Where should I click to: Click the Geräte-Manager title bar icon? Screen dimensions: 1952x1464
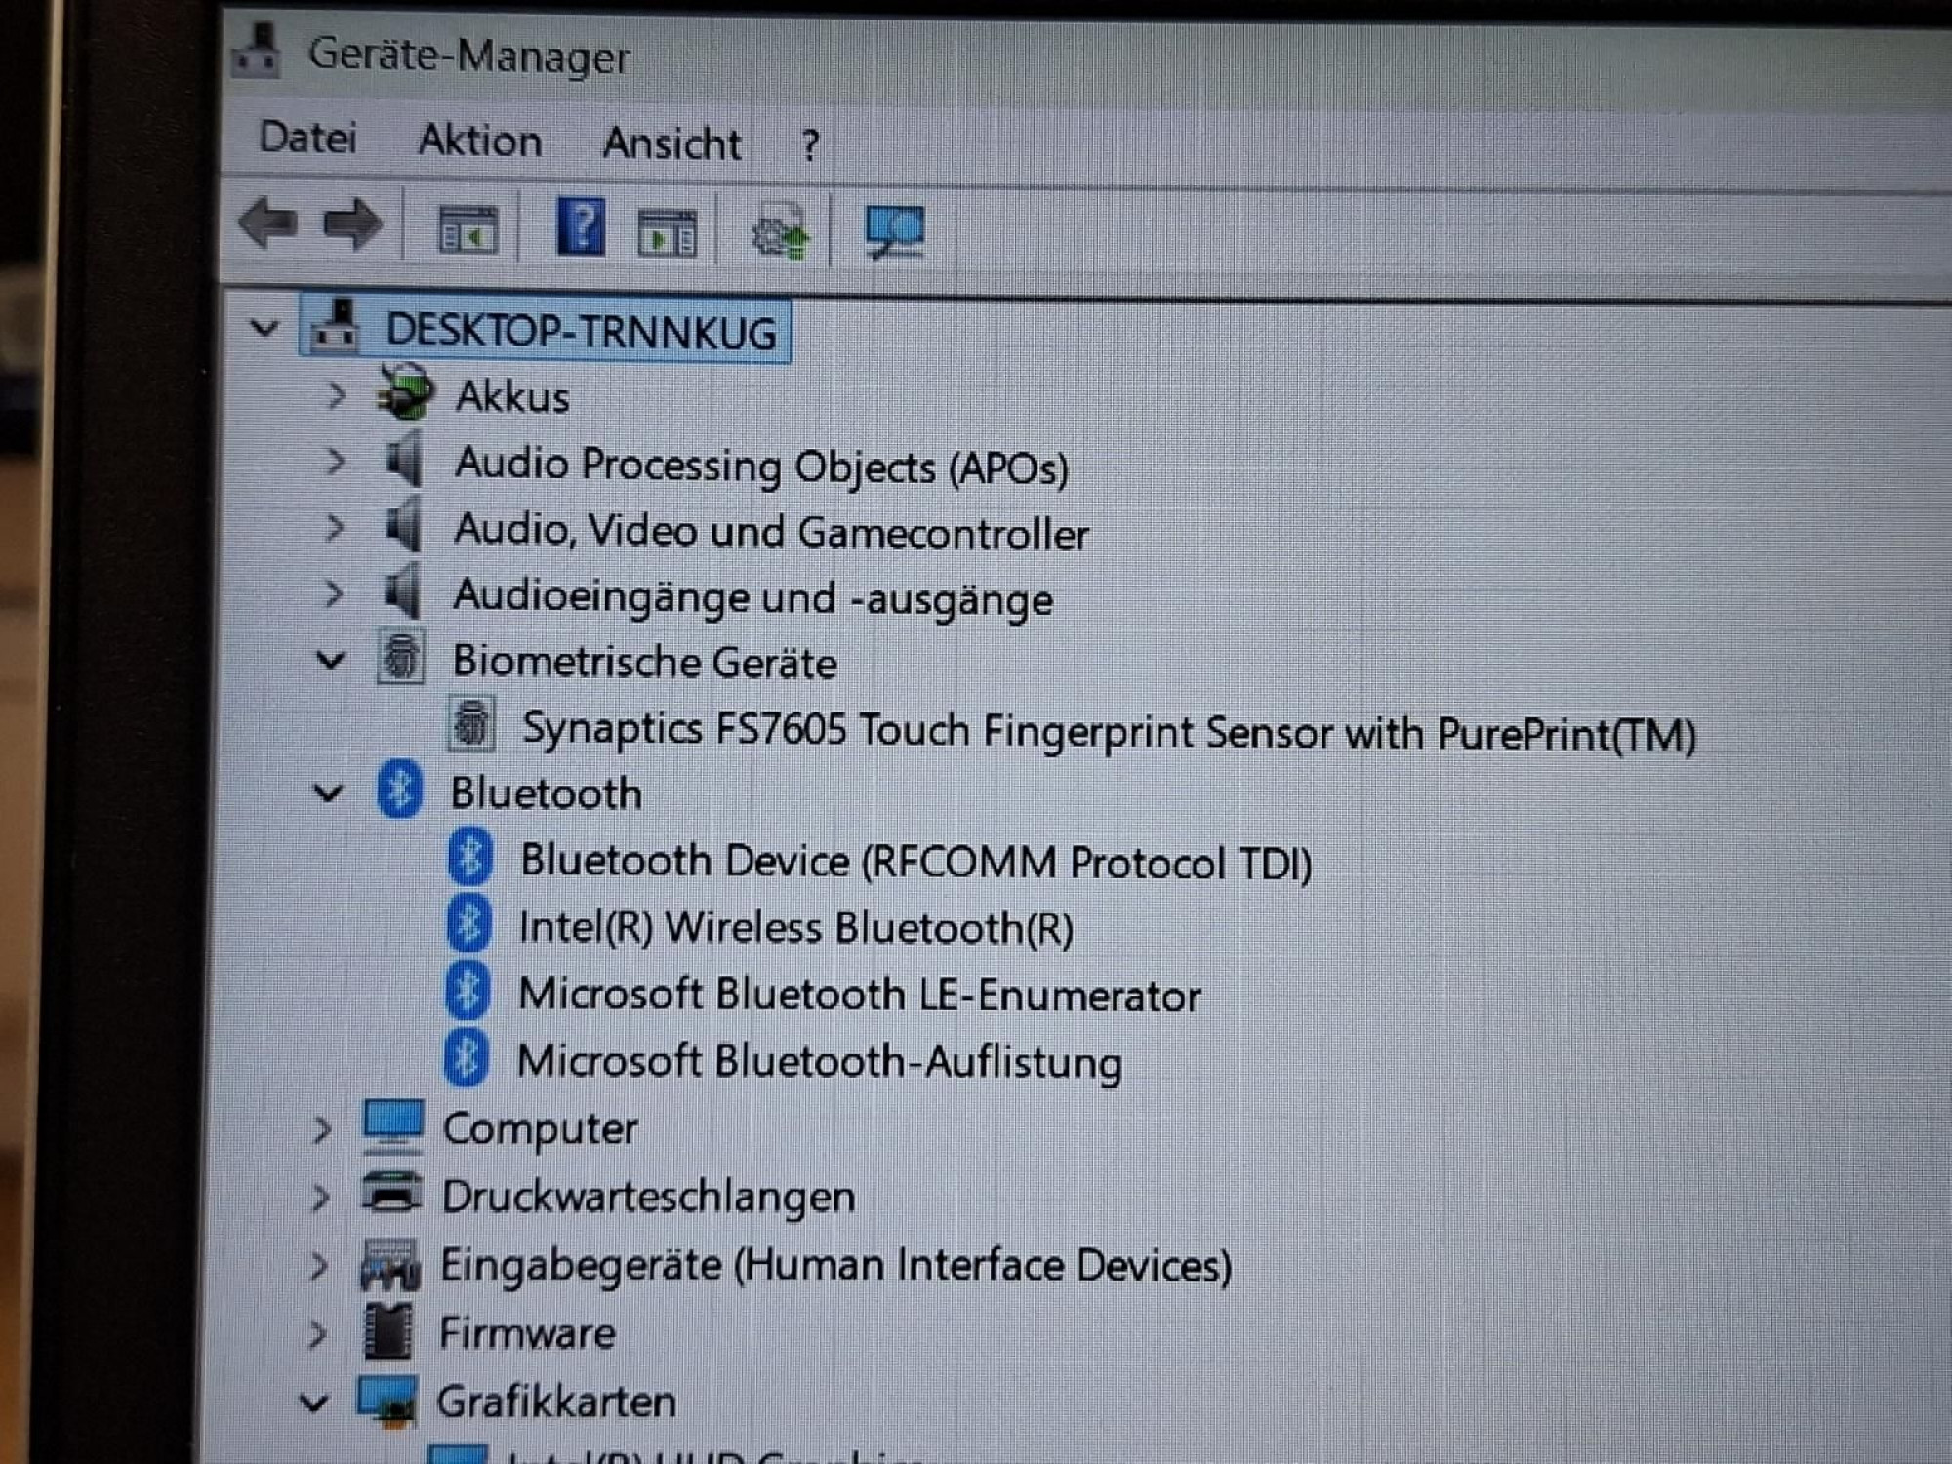(x=258, y=51)
